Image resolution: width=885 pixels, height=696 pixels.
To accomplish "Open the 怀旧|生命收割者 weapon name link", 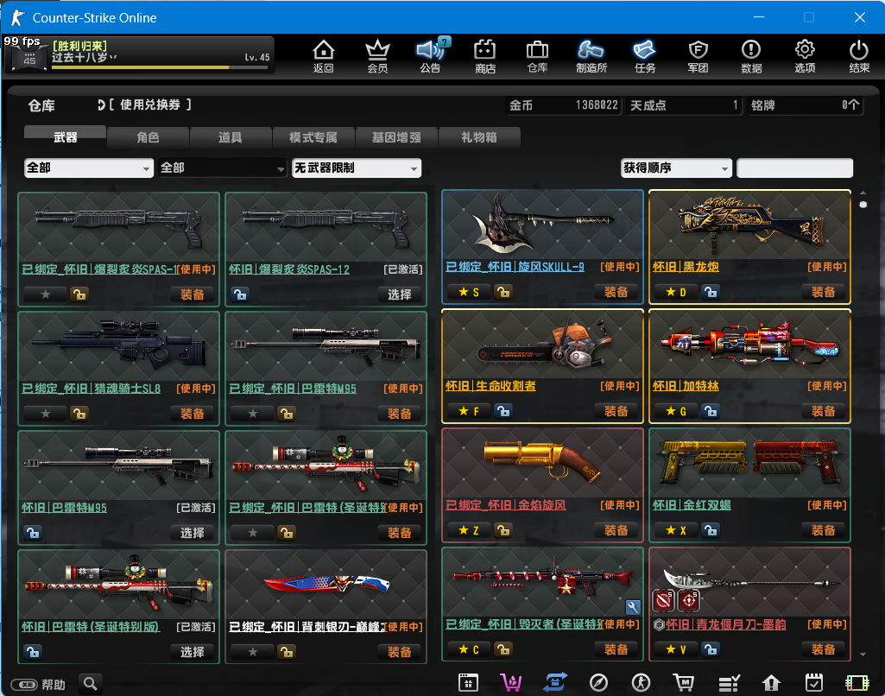I will pyautogui.click(x=490, y=386).
